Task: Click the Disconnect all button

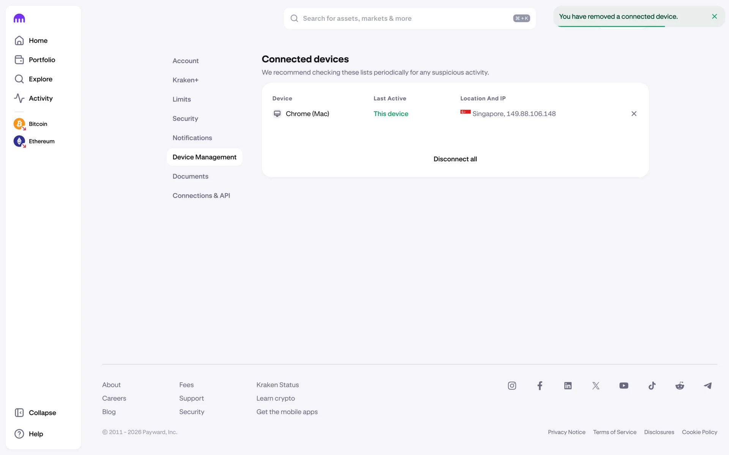Action: [x=455, y=159]
